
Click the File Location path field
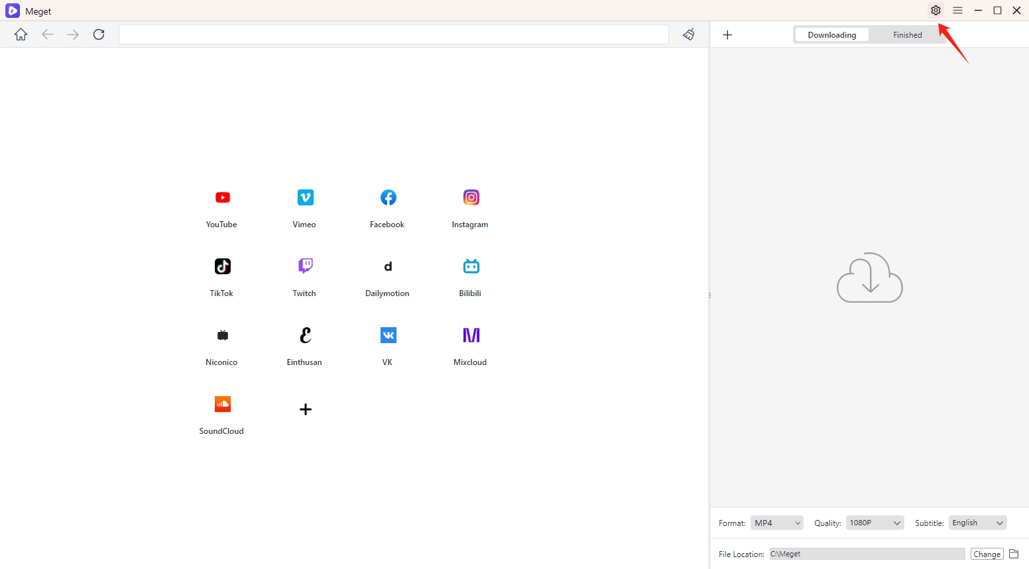(x=867, y=554)
